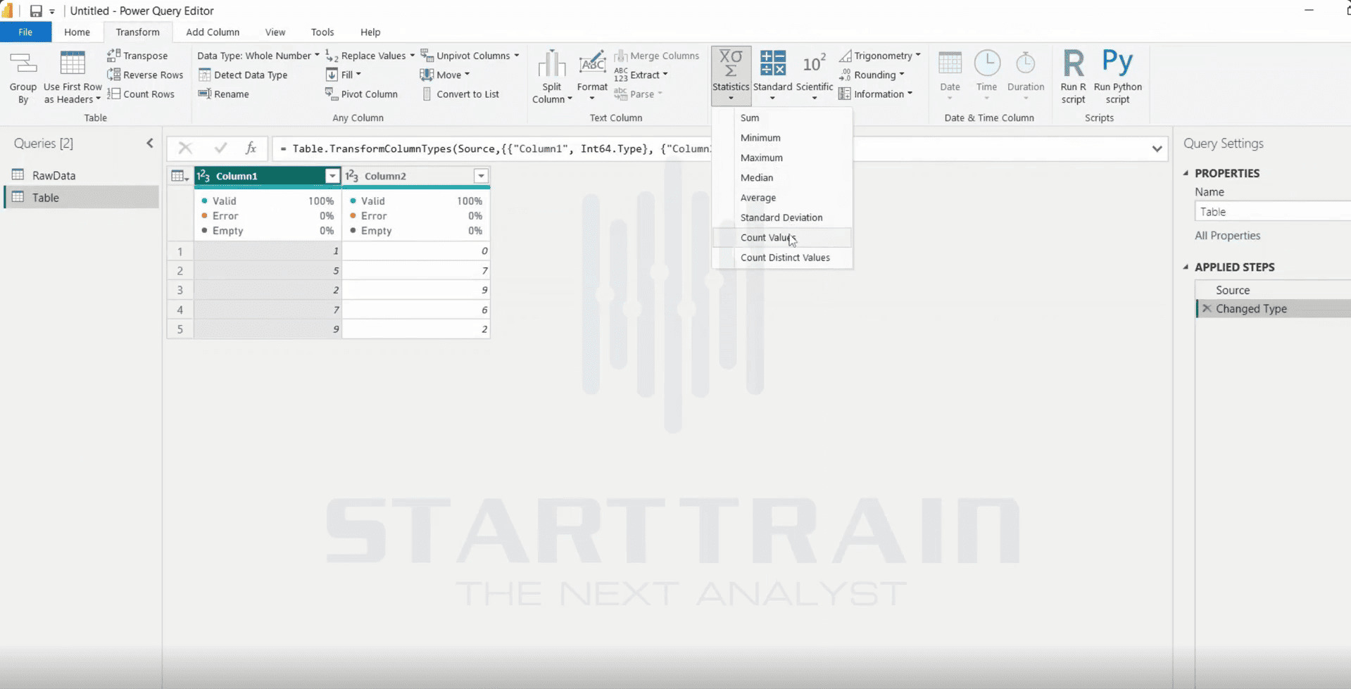
Task: Click Run R script
Action: tap(1073, 77)
